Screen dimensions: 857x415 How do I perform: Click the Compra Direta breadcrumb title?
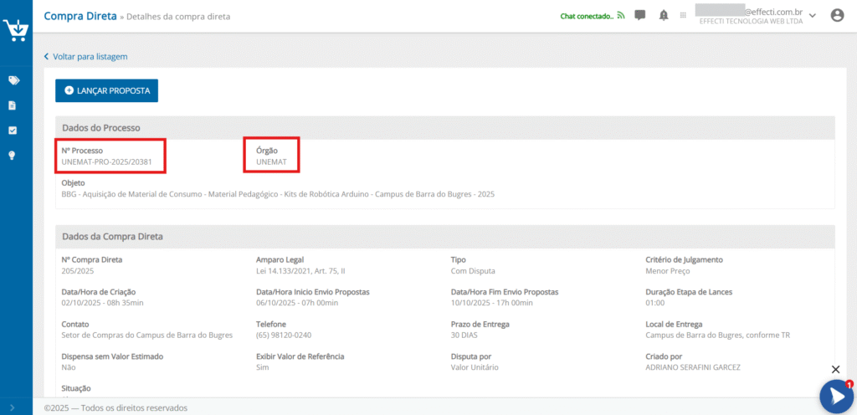click(80, 16)
